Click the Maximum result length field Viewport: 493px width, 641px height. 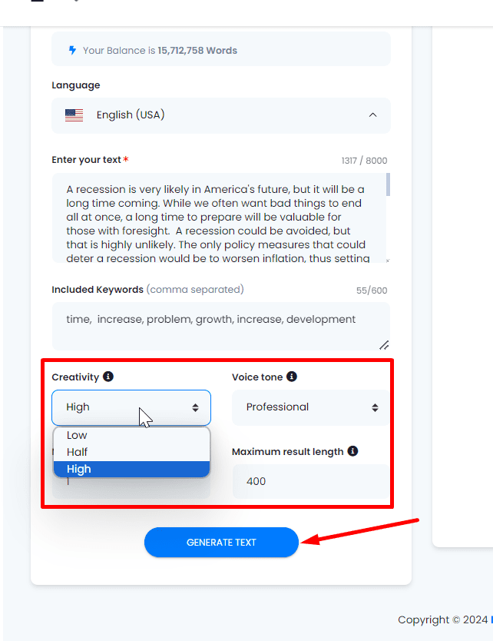pyautogui.click(x=310, y=482)
